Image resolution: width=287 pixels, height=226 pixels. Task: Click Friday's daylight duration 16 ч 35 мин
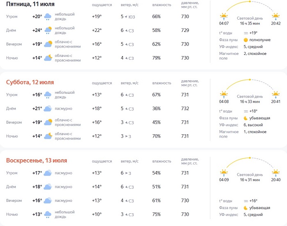(x=248, y=24)
